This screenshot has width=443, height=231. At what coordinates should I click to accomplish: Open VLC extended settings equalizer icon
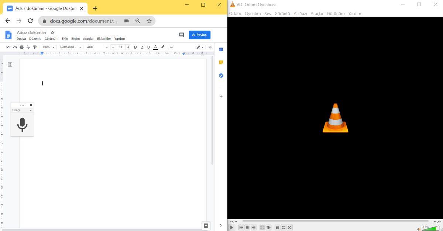coord(268,227)
